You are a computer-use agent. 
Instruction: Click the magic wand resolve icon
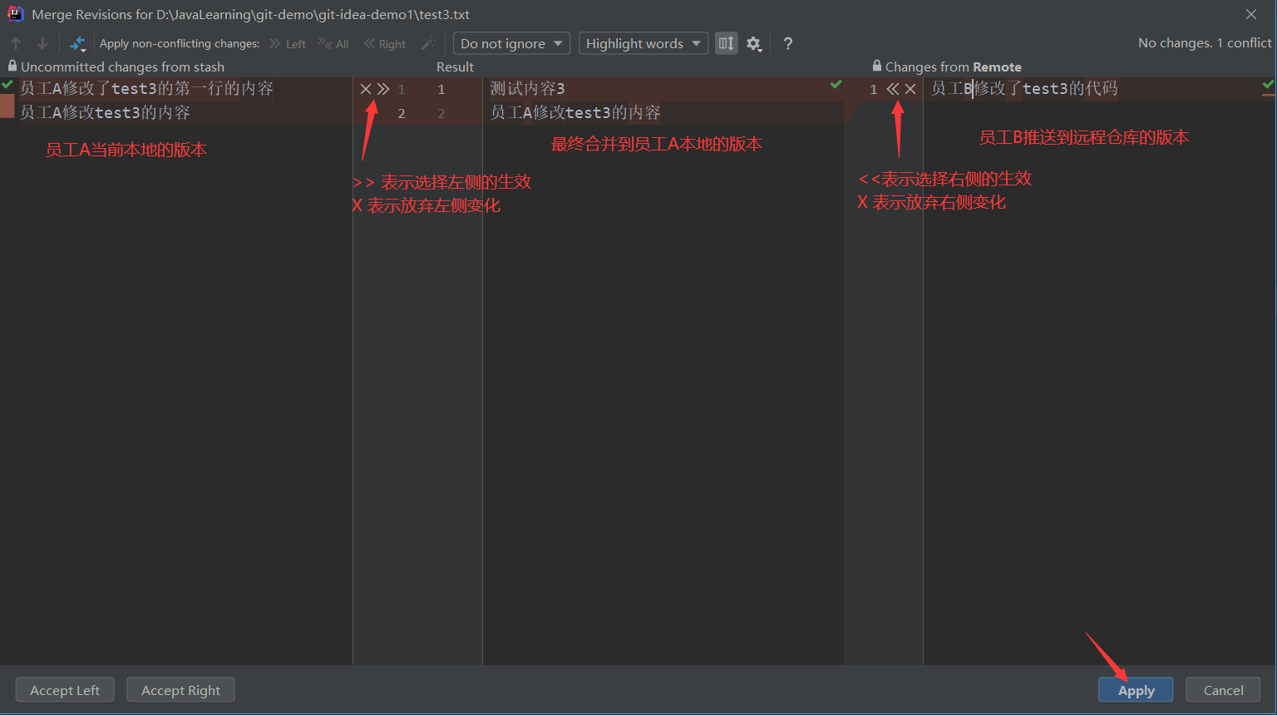click(428, 43)
